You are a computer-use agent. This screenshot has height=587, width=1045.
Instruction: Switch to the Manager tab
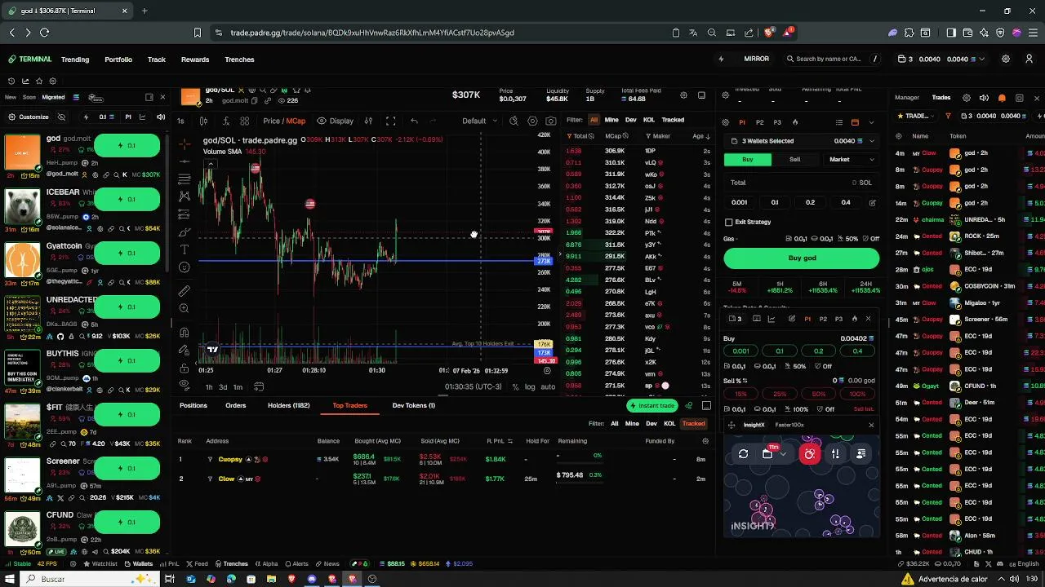pyautogui.click(x=907, y=98)
